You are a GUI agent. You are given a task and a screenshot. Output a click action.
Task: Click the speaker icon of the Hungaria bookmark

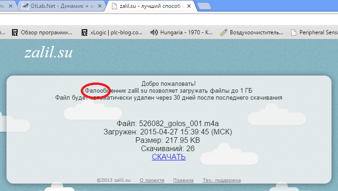153,32
